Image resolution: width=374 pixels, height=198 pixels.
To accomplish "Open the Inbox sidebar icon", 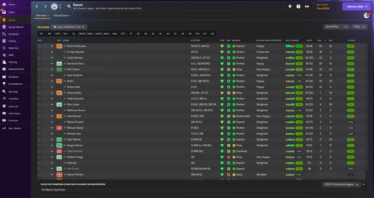I will (4, 12).
